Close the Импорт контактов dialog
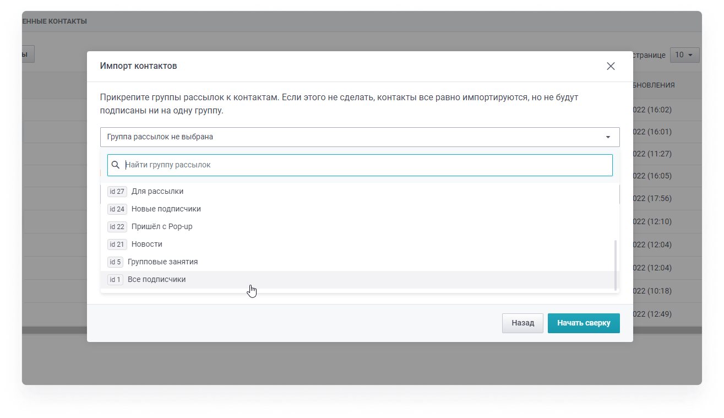 coord(611,66)
